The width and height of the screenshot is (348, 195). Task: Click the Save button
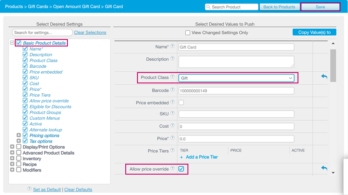(320, 7)
